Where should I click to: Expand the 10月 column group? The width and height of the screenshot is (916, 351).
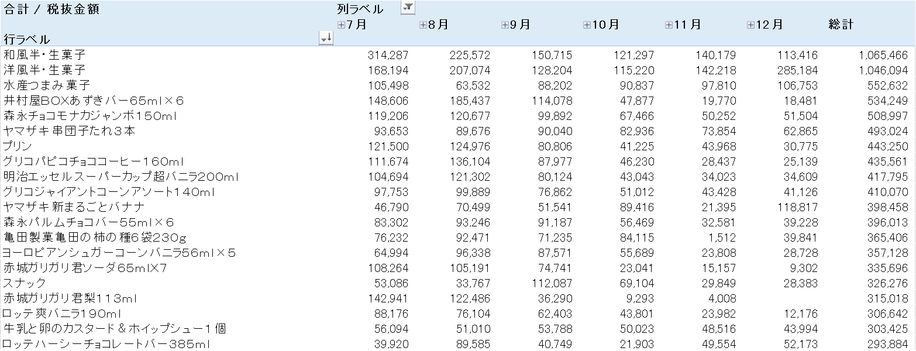587,25
